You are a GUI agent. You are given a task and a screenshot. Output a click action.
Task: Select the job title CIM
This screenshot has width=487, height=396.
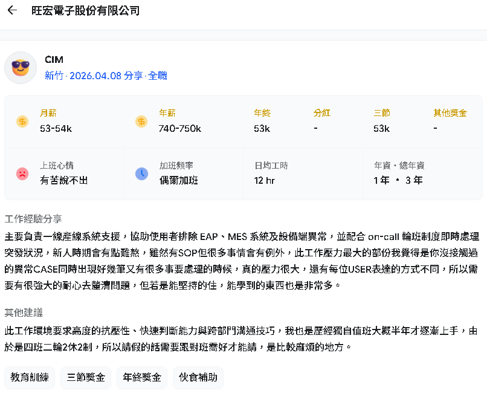click(x=54, y=59)
